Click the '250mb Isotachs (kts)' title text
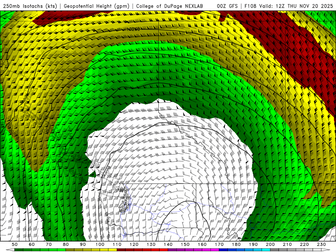The height and width of the screenshot is (252, 336). [x=30, y=6]
